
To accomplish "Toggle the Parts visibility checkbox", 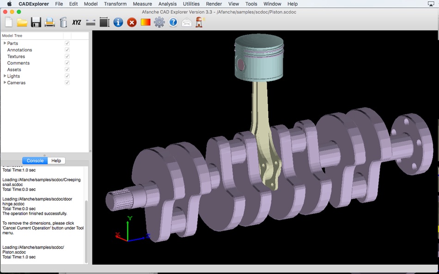I will (67, 43).
